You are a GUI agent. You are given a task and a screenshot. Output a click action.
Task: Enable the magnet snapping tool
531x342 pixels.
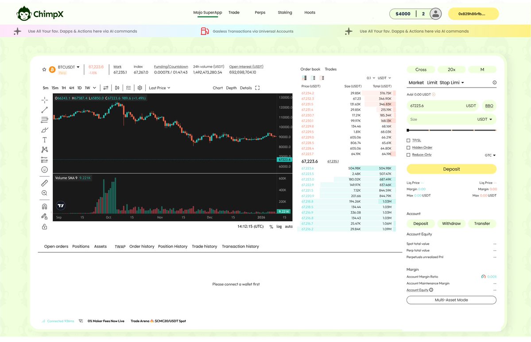point(44,206)
